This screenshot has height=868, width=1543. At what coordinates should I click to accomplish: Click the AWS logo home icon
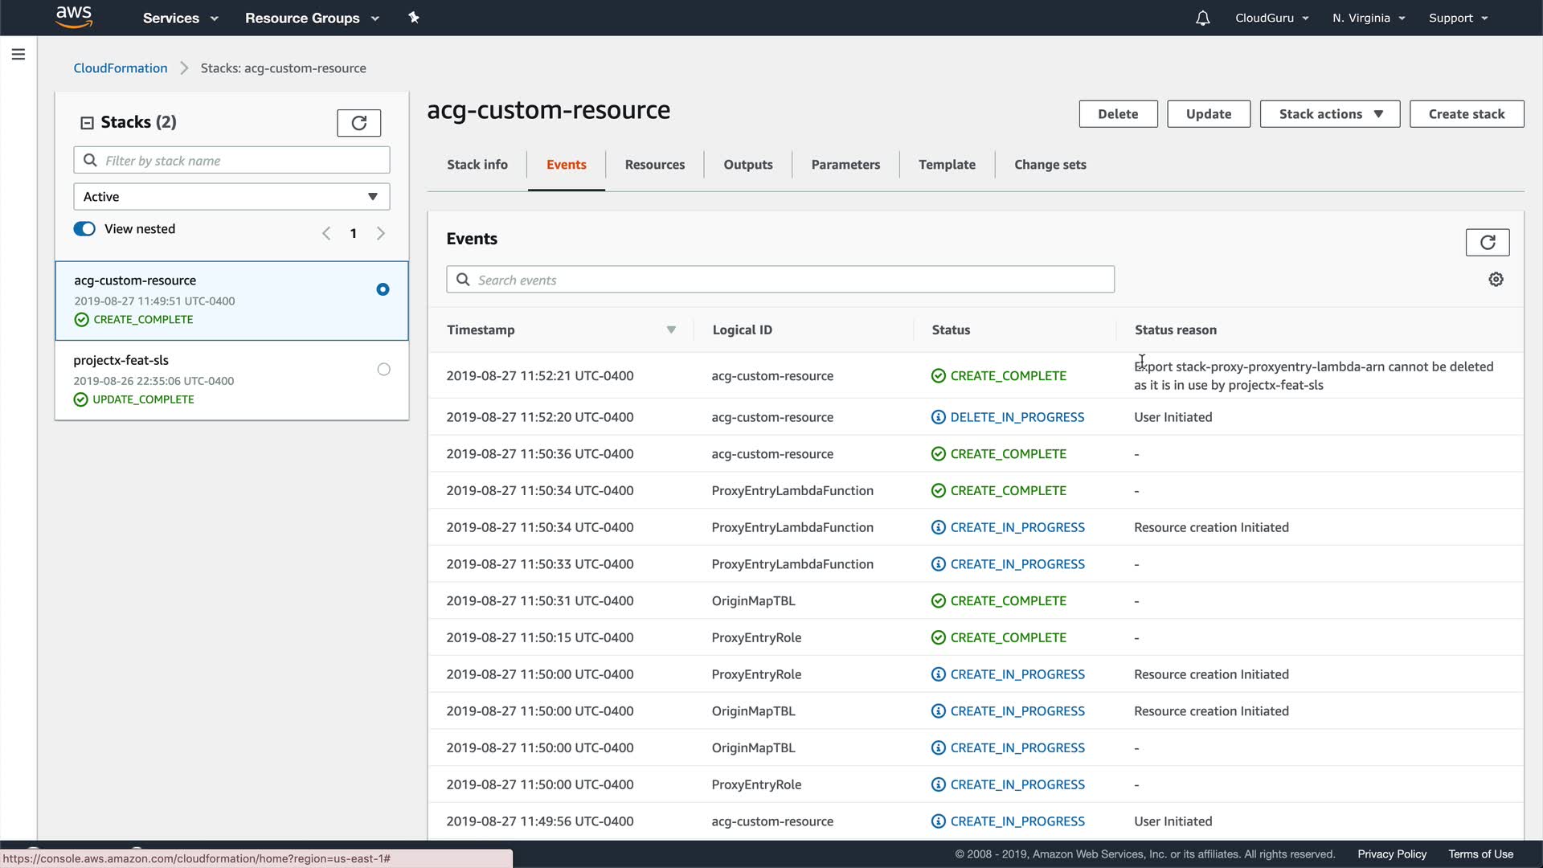74,17
